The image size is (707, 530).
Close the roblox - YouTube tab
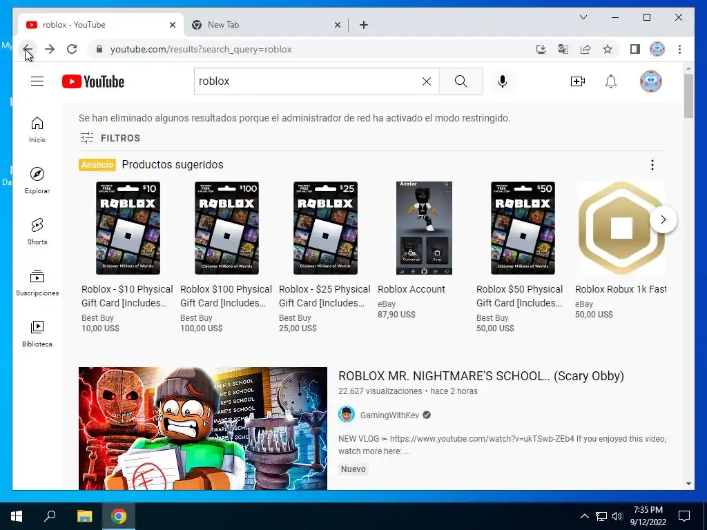(172, 25)
